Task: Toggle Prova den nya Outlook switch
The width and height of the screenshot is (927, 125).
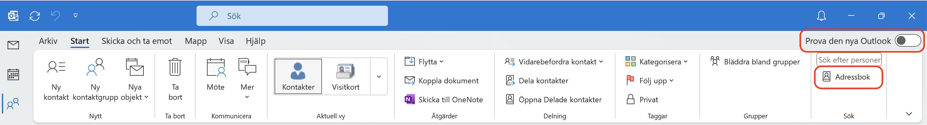Action: [907, 41]
